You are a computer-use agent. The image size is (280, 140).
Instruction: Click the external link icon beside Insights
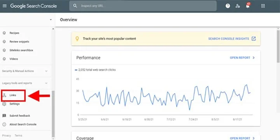coord(254,39)
